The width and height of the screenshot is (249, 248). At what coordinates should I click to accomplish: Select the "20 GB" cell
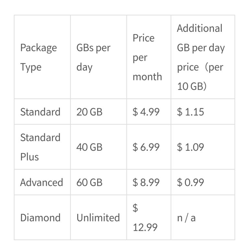coord(89,112)
